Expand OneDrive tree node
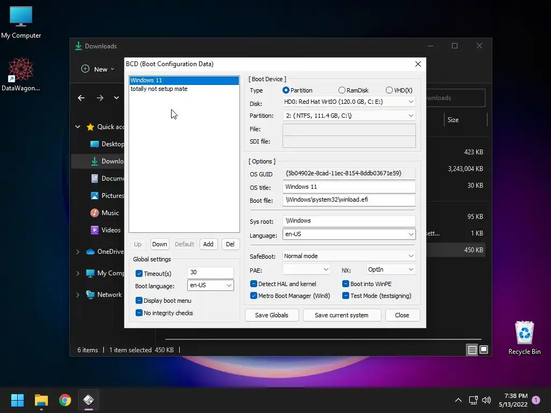The height and width of the screenshot is (413, 551). tap(77, 252)
